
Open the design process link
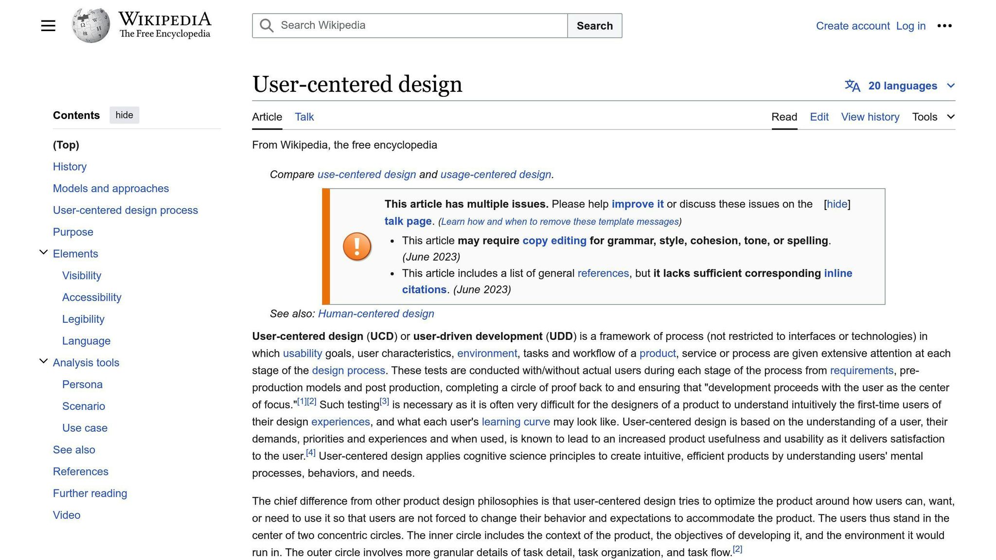(x=348, y=370)
